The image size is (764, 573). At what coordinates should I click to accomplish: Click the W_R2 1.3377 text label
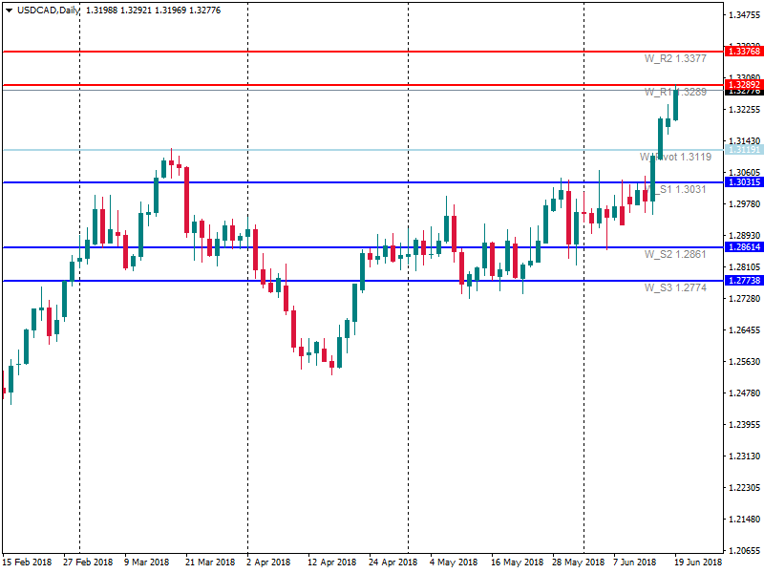coord(674,59)
